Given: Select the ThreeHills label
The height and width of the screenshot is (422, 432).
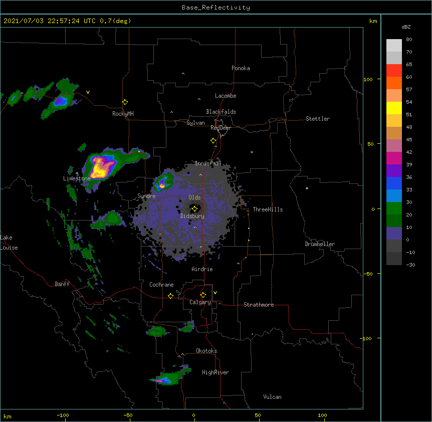Looking at the screenshot, I should point(268,209).
